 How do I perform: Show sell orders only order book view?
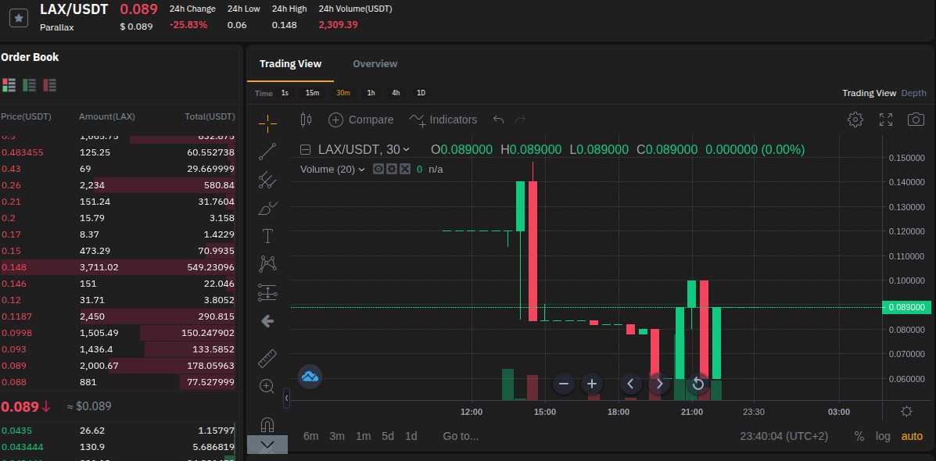[49, 85]
